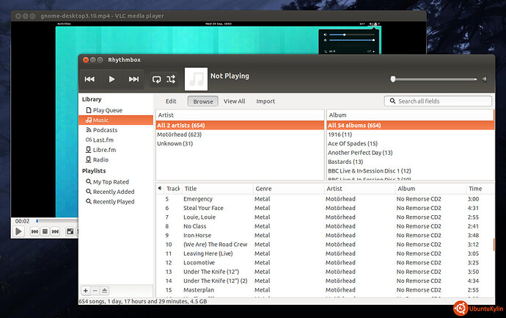506x318 pixels.
Task: Click the add playlist plus button
Action: click(x=85, y=291)
